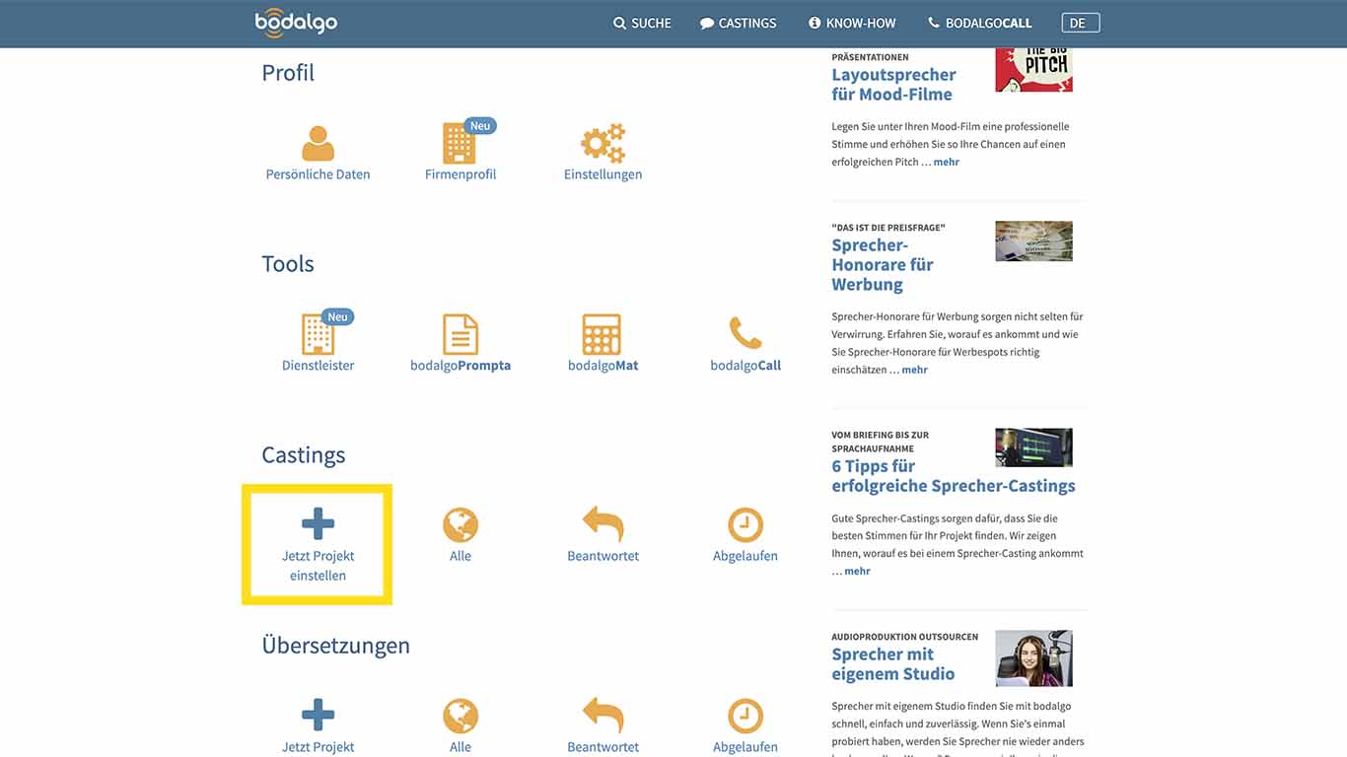This screenshot has height=757, width=1347.
Task: Open the woman with headset thumbnail
Action: (x=1033, y=658)
